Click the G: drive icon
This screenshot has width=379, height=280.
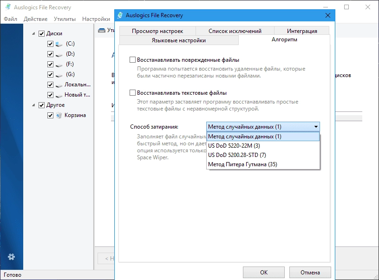pos(59,75)
